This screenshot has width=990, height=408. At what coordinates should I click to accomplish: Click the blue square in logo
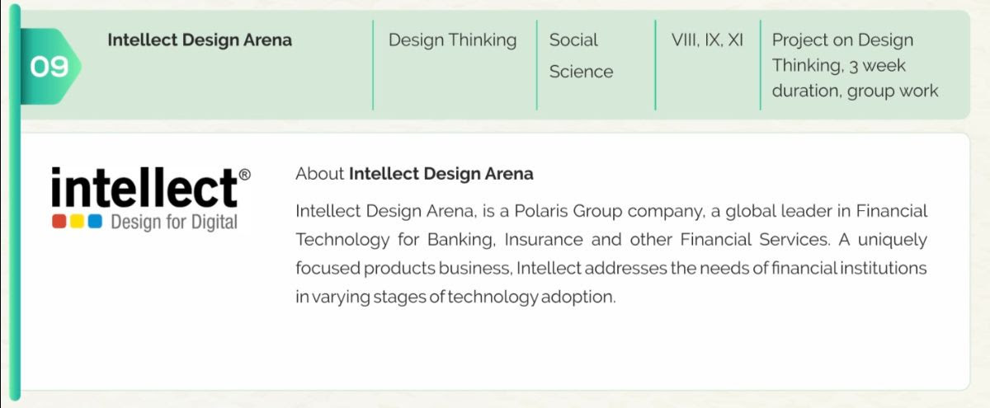pos(94,221)
